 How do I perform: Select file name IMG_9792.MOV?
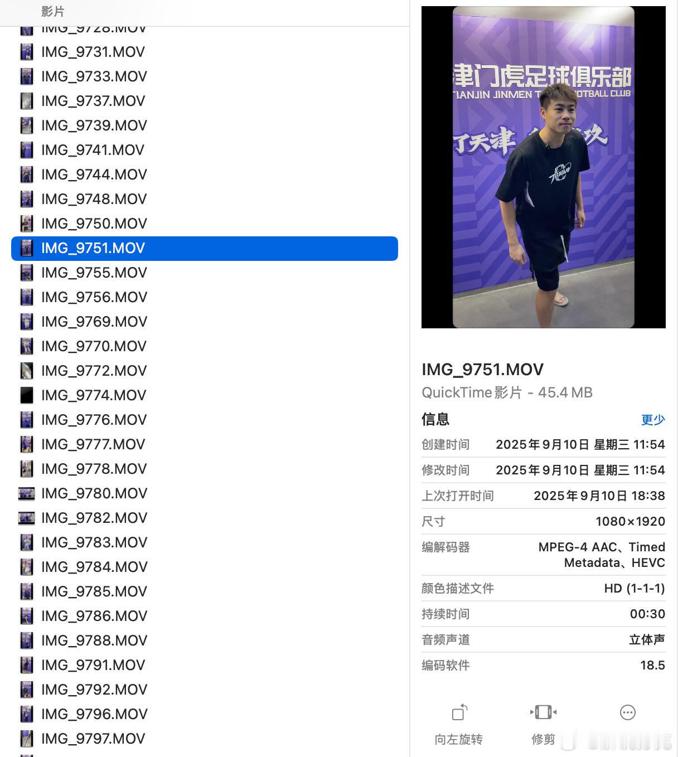tap(94, 690)
